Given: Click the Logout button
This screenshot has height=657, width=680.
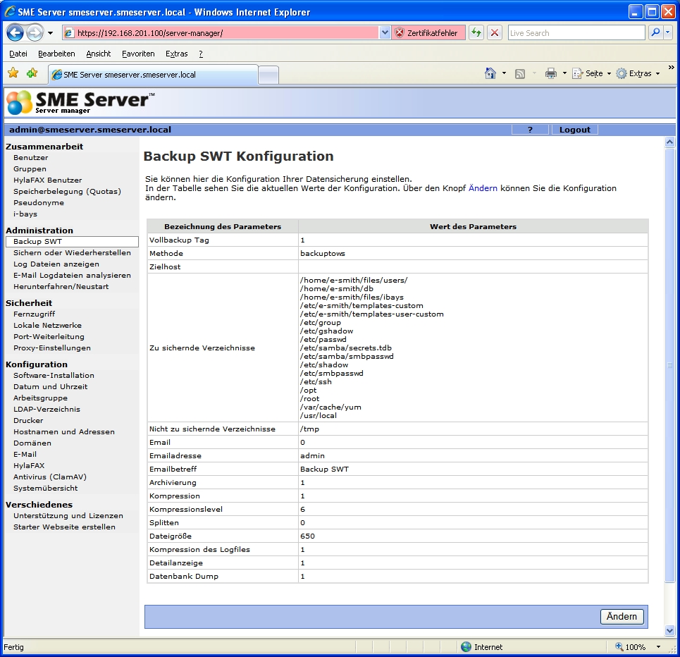Looking at the screenshot, I should tap(574, 130).
